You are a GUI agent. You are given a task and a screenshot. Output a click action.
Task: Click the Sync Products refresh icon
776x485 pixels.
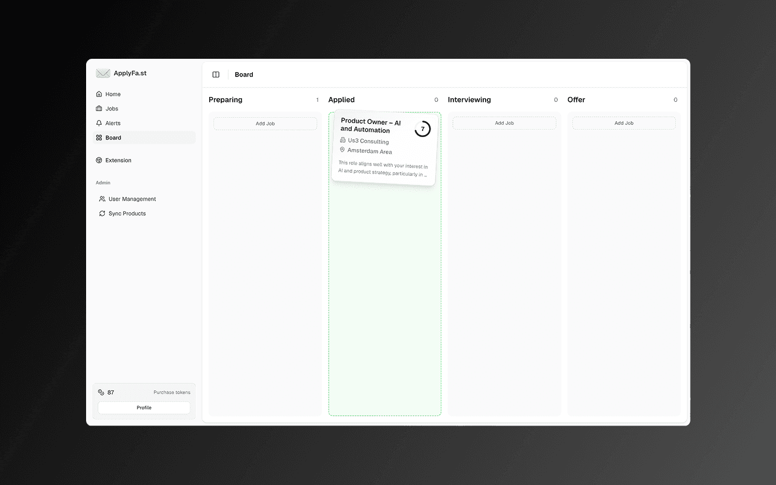click(102, 213)
